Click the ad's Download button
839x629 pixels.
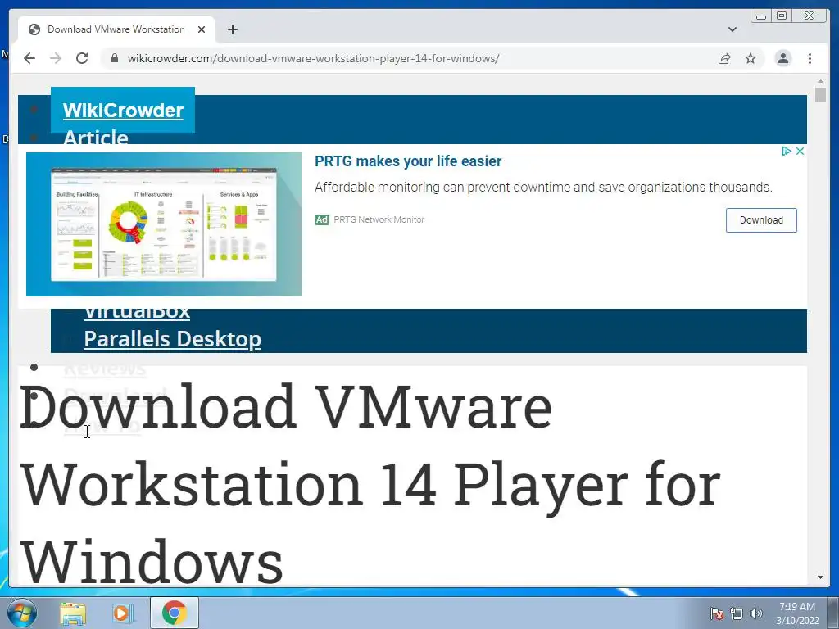[761, 219]
